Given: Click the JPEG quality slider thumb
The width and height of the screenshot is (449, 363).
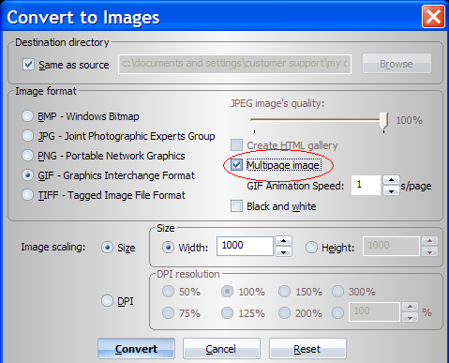Looking at the screenshot, I should pos(383,121).
